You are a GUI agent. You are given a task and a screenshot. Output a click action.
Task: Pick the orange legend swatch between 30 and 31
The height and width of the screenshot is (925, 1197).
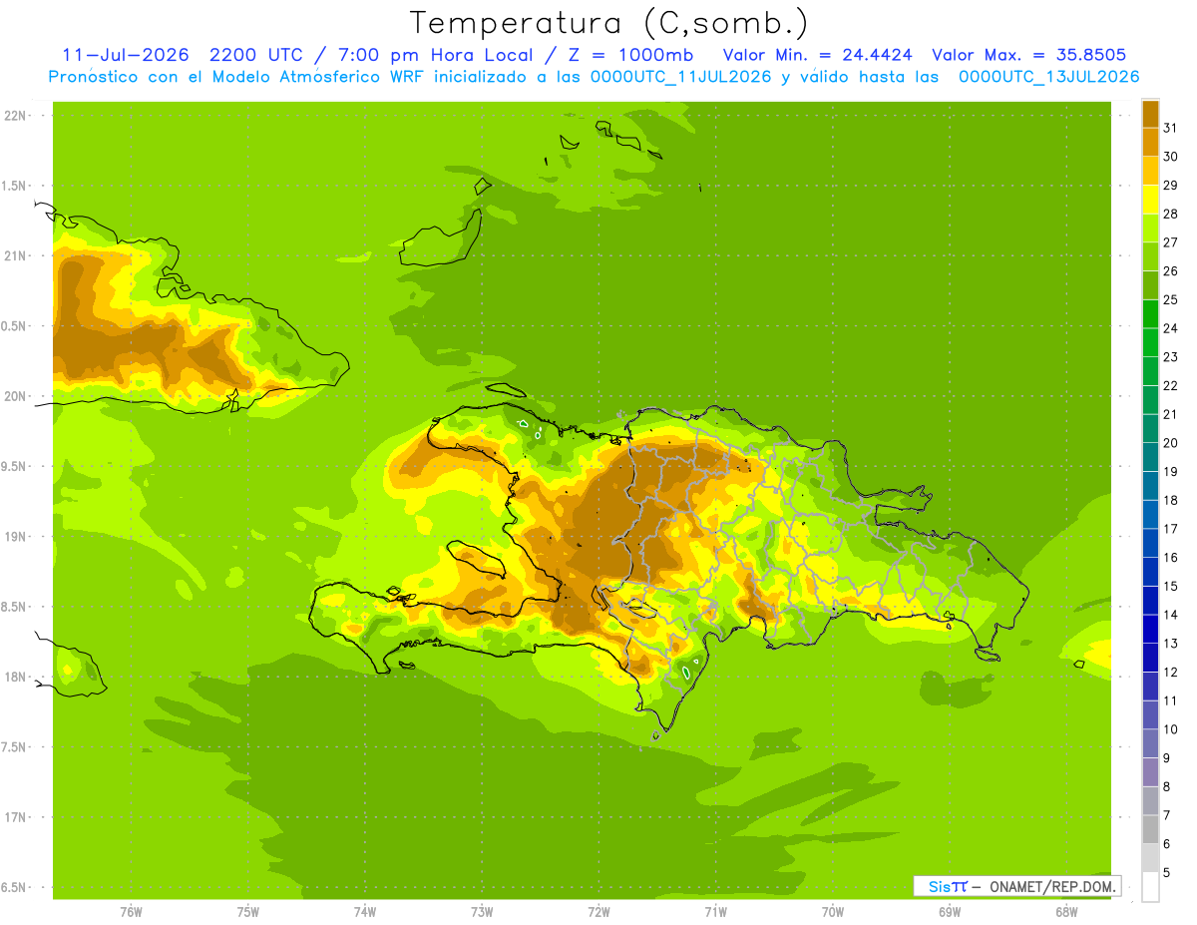coord(1150,142)
